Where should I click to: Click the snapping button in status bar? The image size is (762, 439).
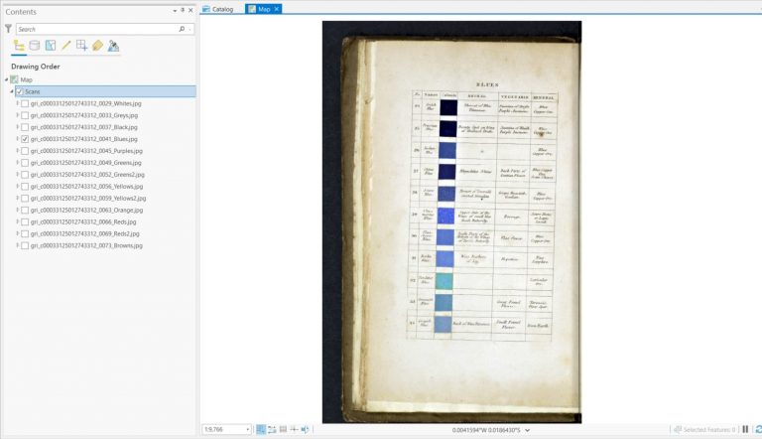(272, 429)
